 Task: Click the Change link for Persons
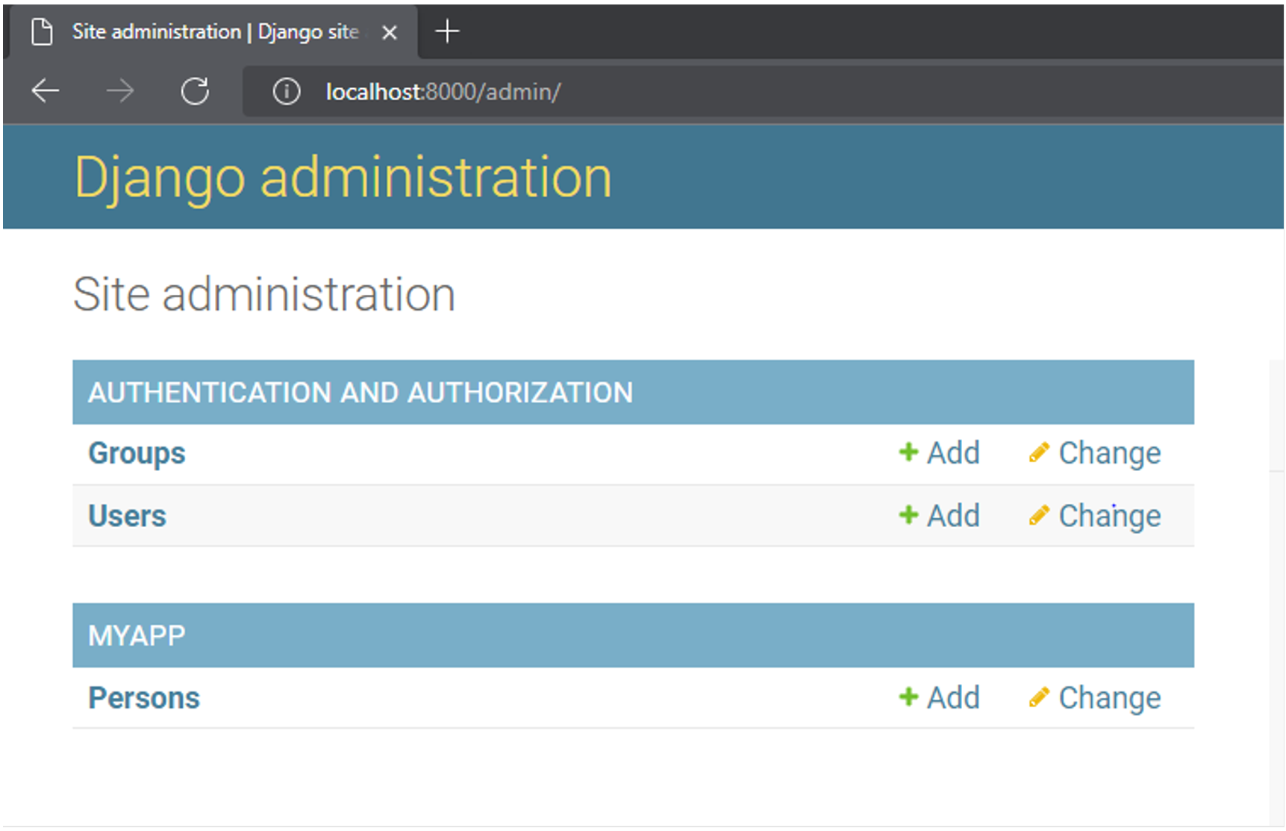(1109, 698)
